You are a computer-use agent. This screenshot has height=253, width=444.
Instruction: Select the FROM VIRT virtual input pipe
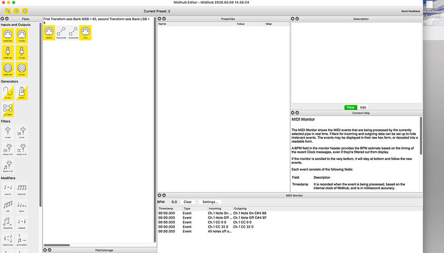point(8,69)
